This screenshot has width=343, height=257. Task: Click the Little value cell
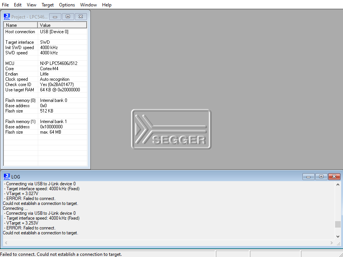(x=44, y=74)
